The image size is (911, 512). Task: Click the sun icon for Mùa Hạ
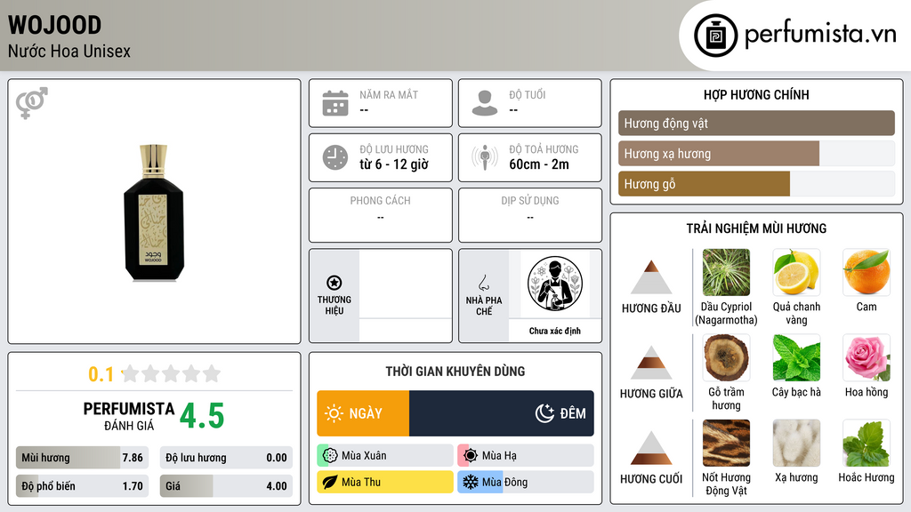(x=471, y=456)
